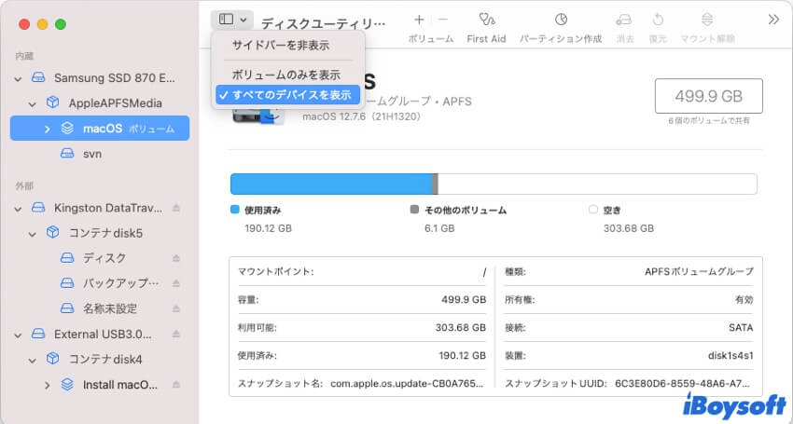Image resolution: width=793 pixels, height=424 pixels.
Task: Expand the macOS volume group chevron
Action: tap(47, 129)
